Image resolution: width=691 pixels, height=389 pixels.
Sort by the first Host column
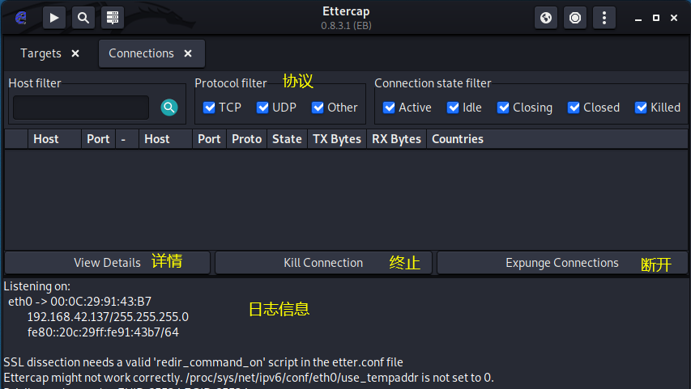coord(54,139)
